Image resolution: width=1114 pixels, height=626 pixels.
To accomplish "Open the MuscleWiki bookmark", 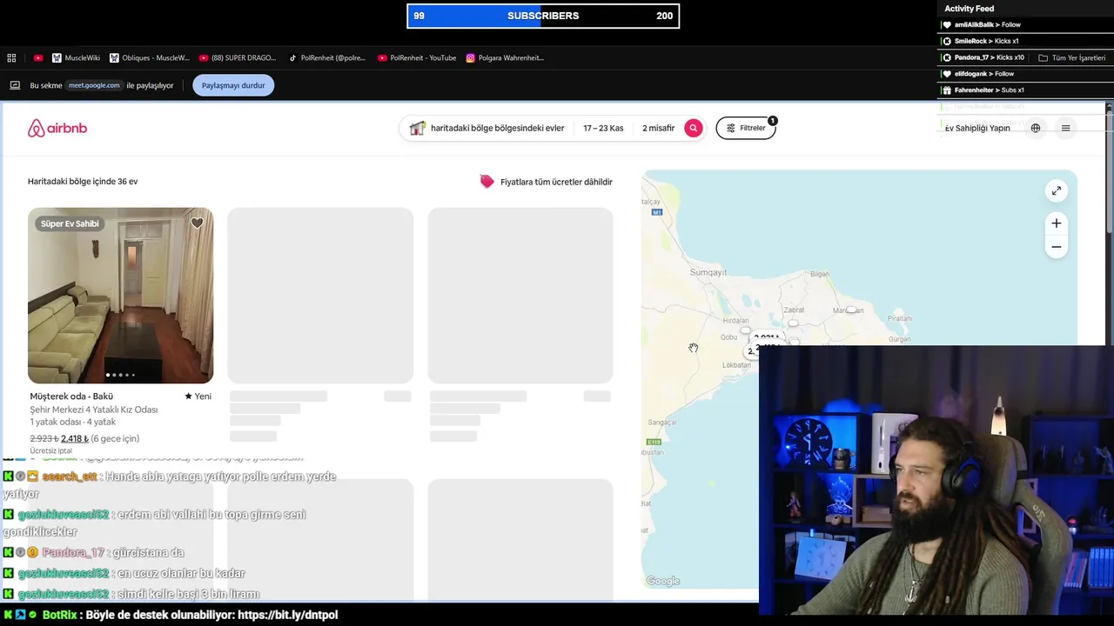I will click(76, 58).
